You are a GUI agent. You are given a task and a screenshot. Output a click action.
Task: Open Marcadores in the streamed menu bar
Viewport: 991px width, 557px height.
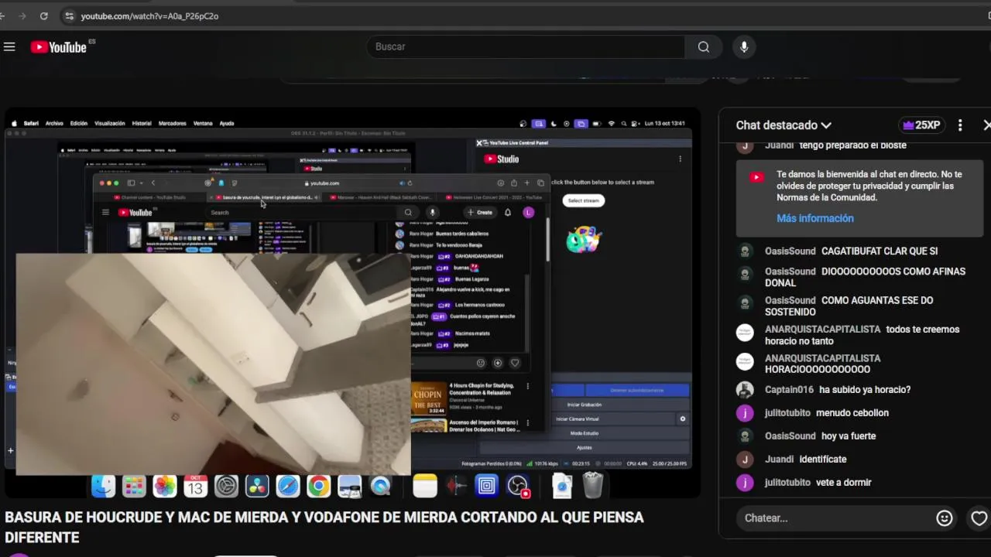(172, 123)
